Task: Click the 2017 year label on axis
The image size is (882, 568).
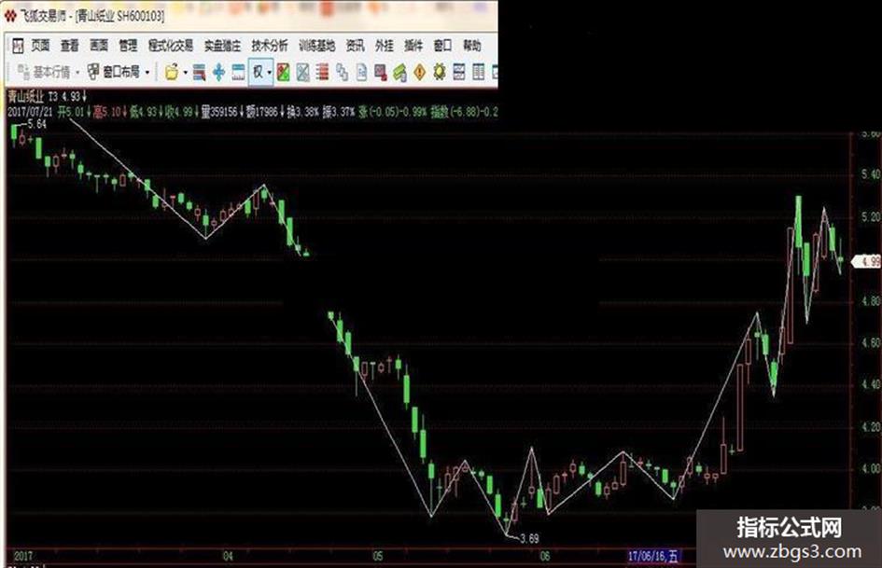Action: coord(23,556)
